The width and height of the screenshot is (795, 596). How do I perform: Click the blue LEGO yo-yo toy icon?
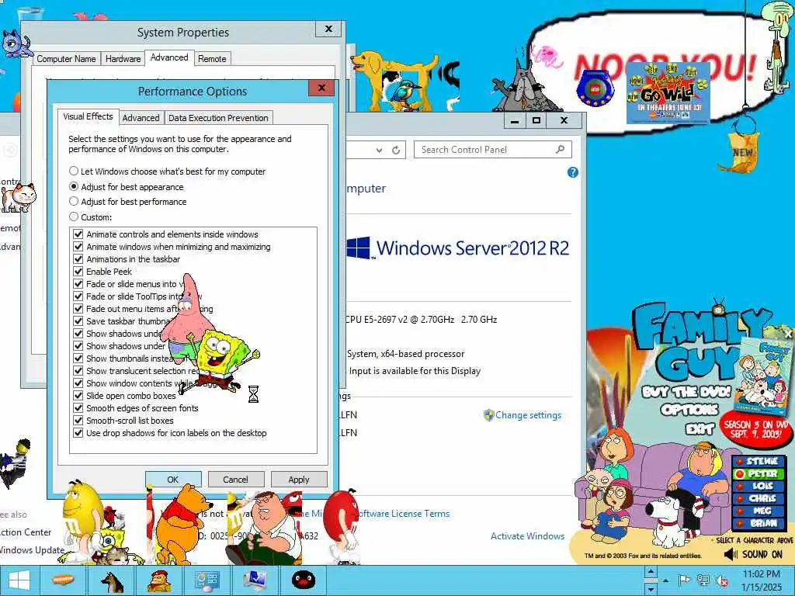[595, 88]
